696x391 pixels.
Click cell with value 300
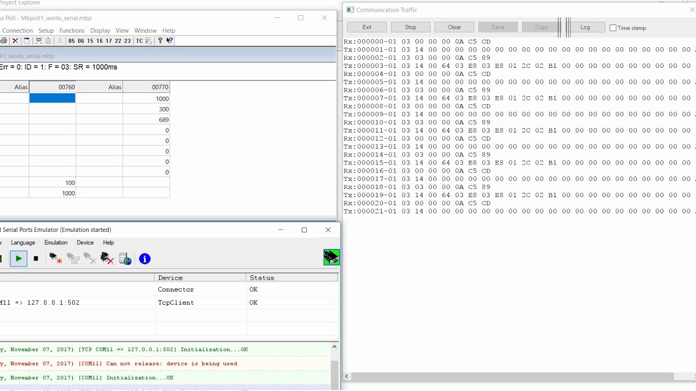click(x=146, y=109)
